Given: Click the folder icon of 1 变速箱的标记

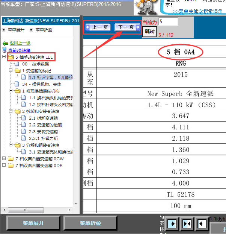Looking at the screenshot, I should [18, 70].
